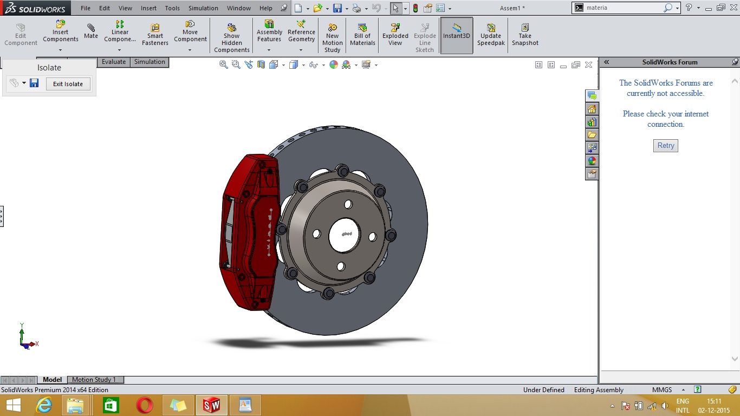The width and height of the screenshot is (740, 416).
Task: Expand Assembly Features dropdown arrow
Action: [x=269, y=50]
